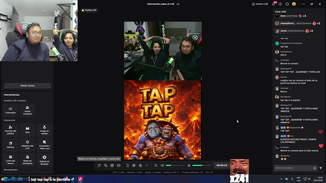This screenshot has width=326, height=183.
Task: Select Kai Master's chat message
Action: [x=290, y=100]
